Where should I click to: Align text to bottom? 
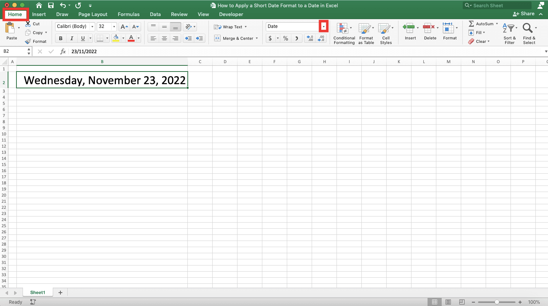click(x=176, y=26)
